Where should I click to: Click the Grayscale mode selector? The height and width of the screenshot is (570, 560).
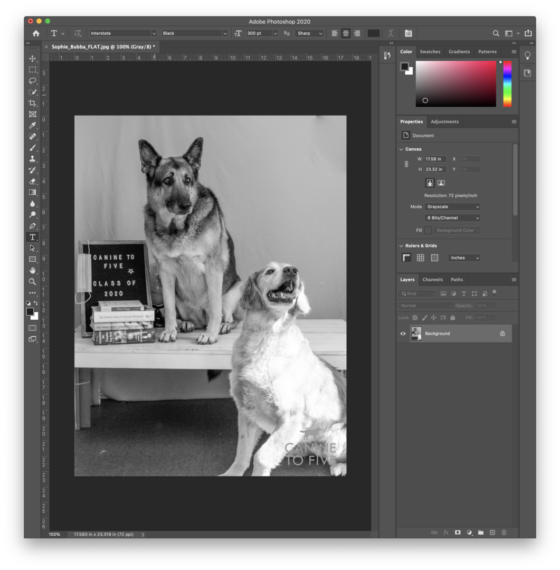[452, 206]
